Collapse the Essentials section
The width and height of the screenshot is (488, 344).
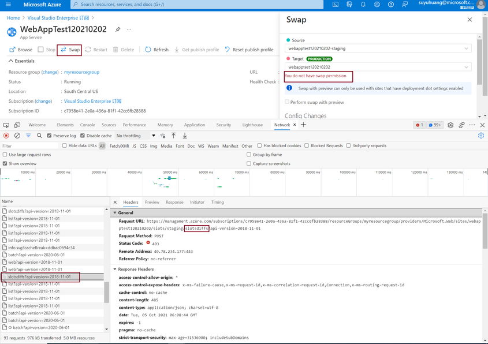click(22, 61)
